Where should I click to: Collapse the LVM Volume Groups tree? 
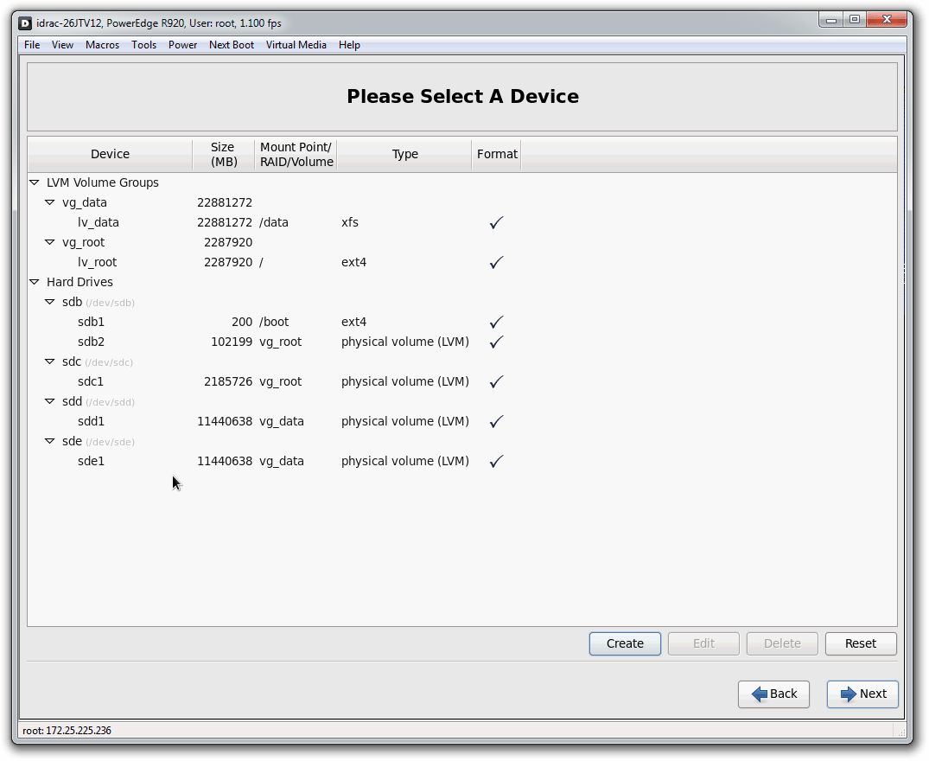tap(35, 183)
